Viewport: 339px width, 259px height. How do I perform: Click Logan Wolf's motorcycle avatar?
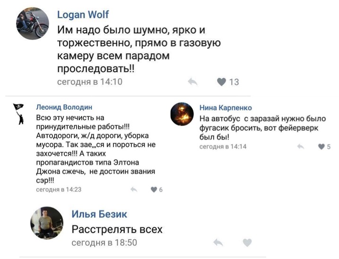tap(33, 23)
